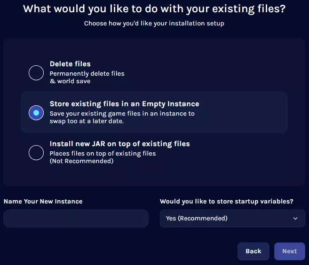
Task: Proceed with the Next button
Action: [289, 251]
